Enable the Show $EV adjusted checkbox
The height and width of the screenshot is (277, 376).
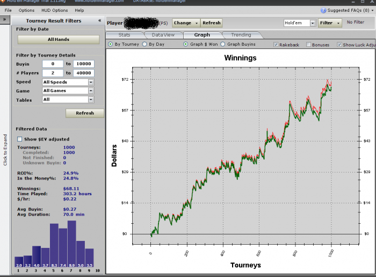pyautogui.click(x=20, y=139)
